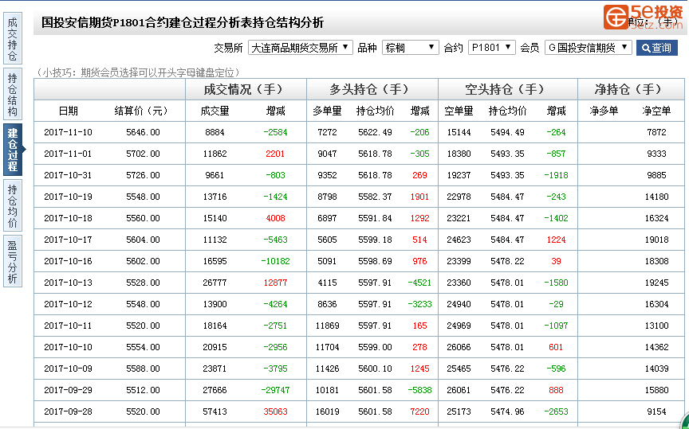
Task: Click the 净多单 column header
Action: click(x=604, y=111)
